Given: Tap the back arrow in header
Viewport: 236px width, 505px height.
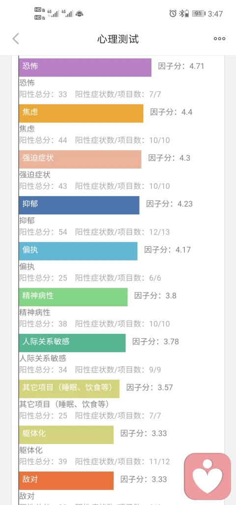Looking at the screenshot, I should (16, 39).
